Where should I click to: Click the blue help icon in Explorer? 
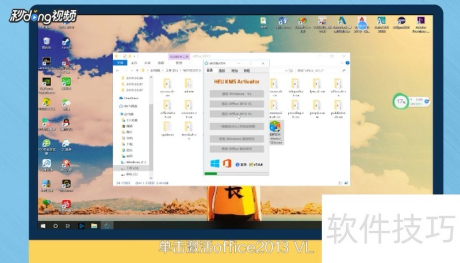click(347, 63)
